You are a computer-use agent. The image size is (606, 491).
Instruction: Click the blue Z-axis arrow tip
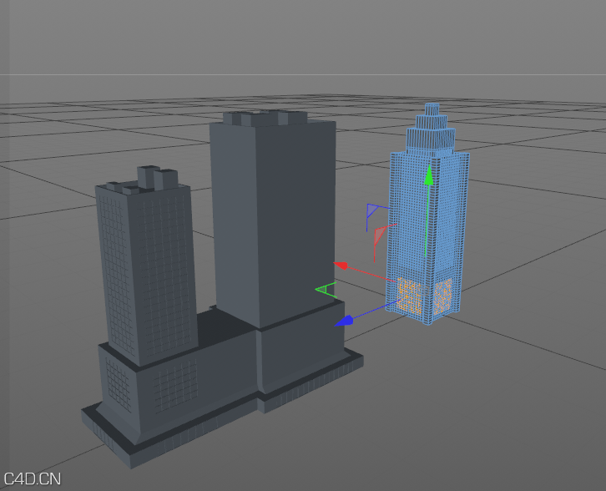coord(344,321)
